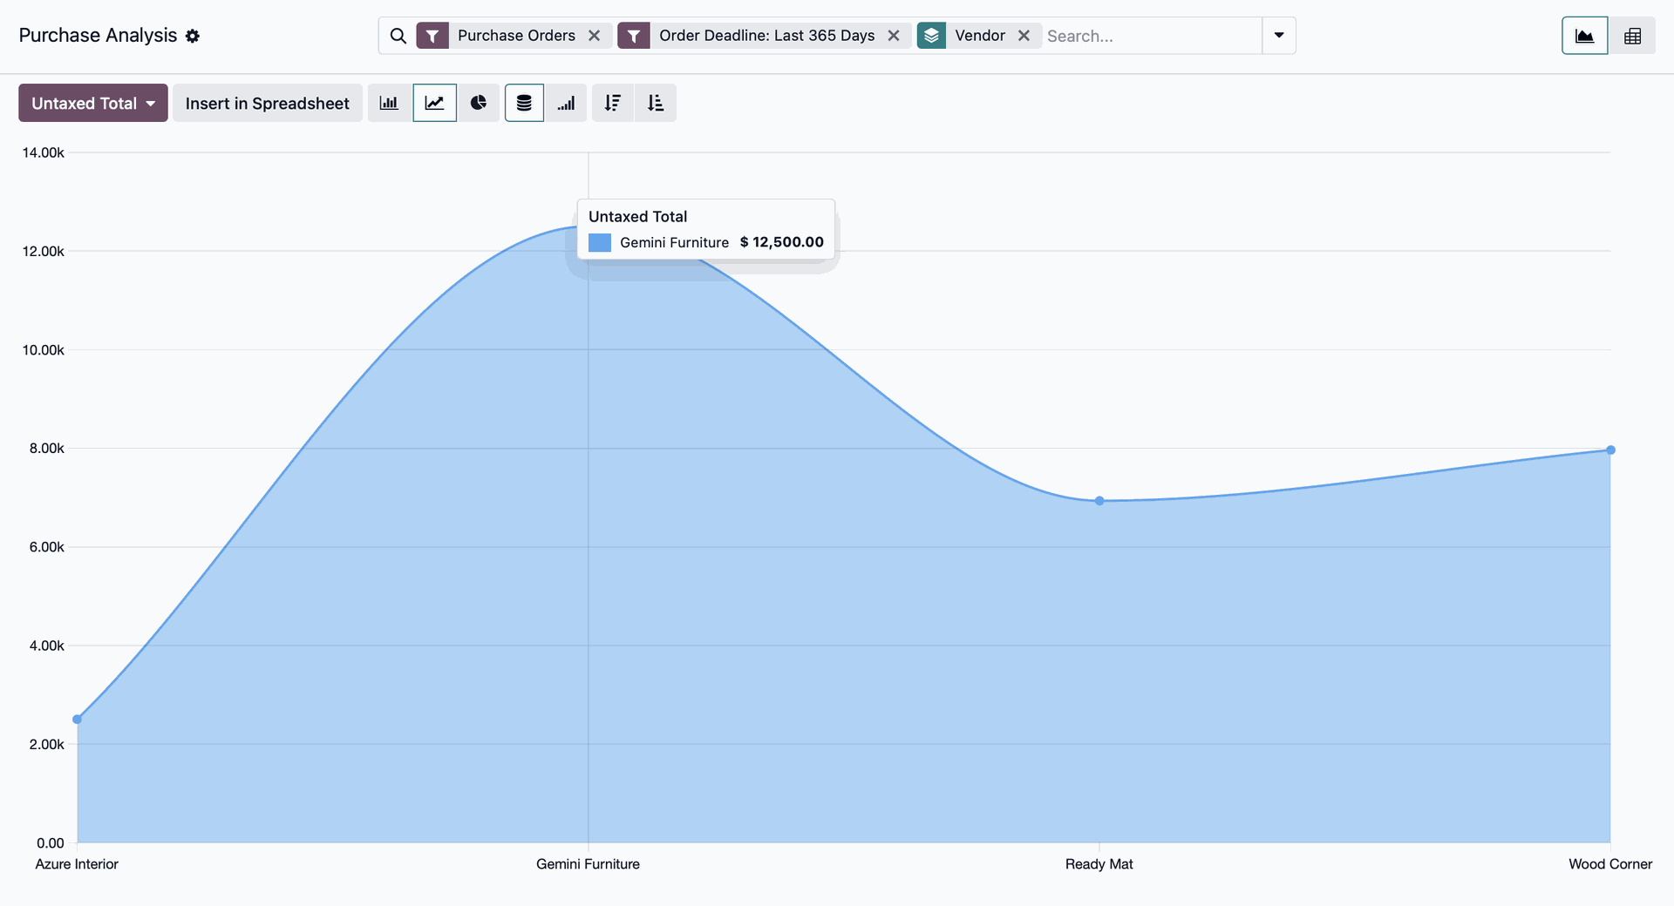The height and width of the screenshot is (906, 1674).
Task: Select the line chart icon
Action: 434,103
